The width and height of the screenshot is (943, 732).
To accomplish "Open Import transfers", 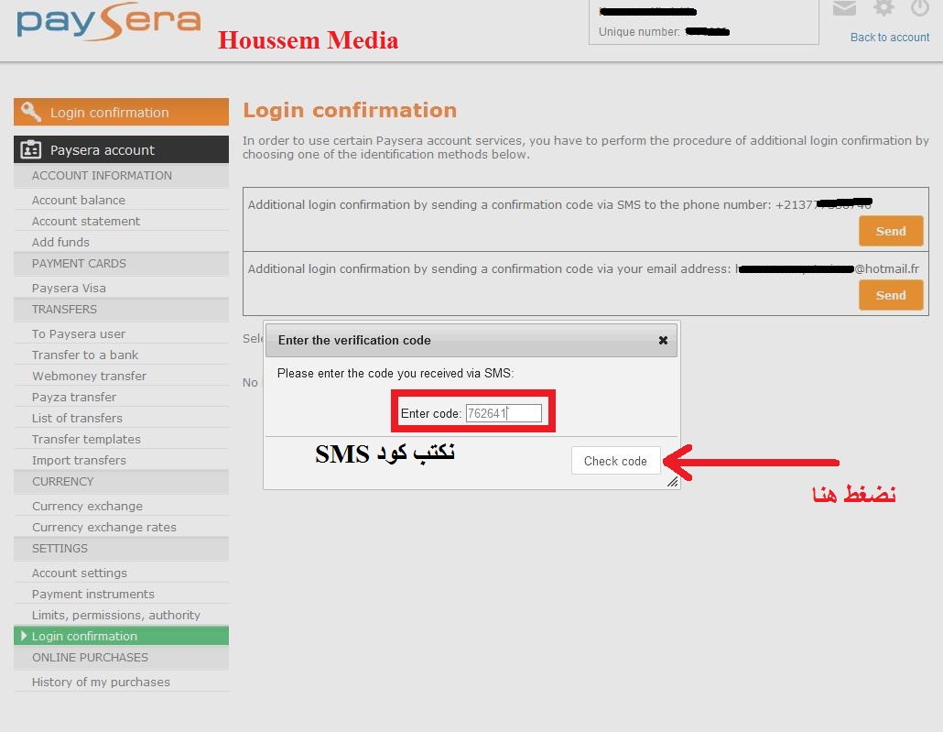I will [x=79, y=460].
